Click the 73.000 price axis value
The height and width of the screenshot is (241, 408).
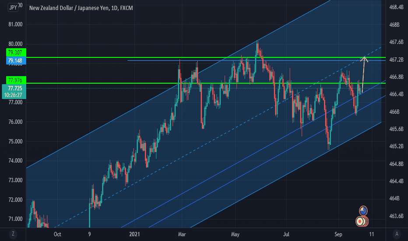pyautogui.click(x=15, y=180)
